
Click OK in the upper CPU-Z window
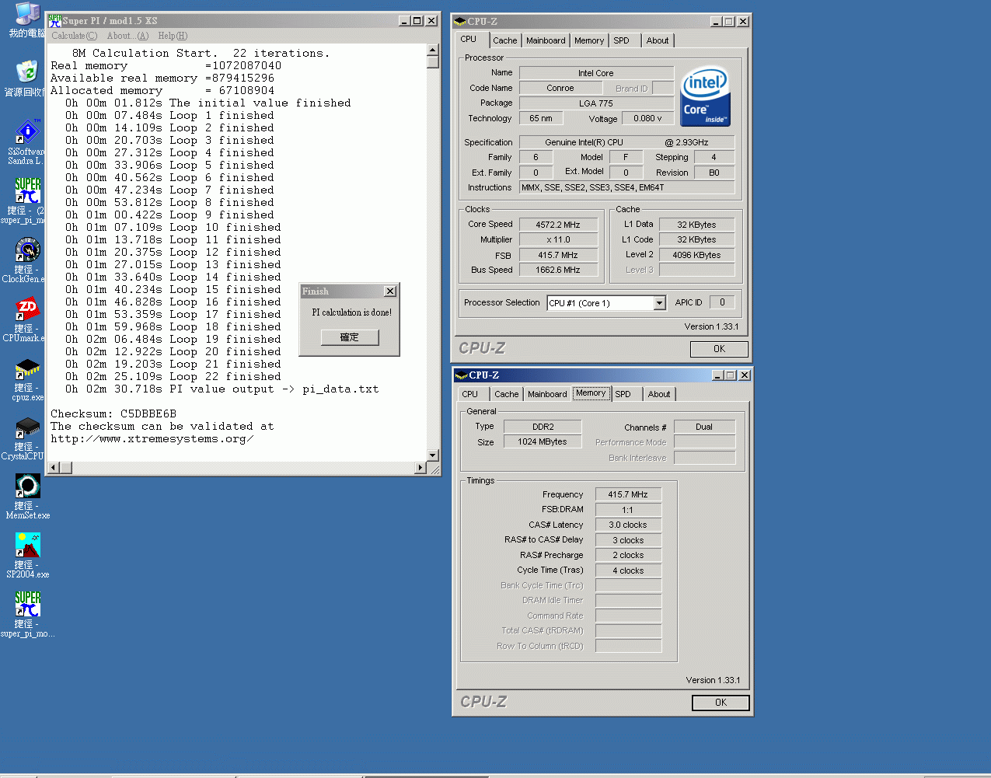tap(718, 348)
